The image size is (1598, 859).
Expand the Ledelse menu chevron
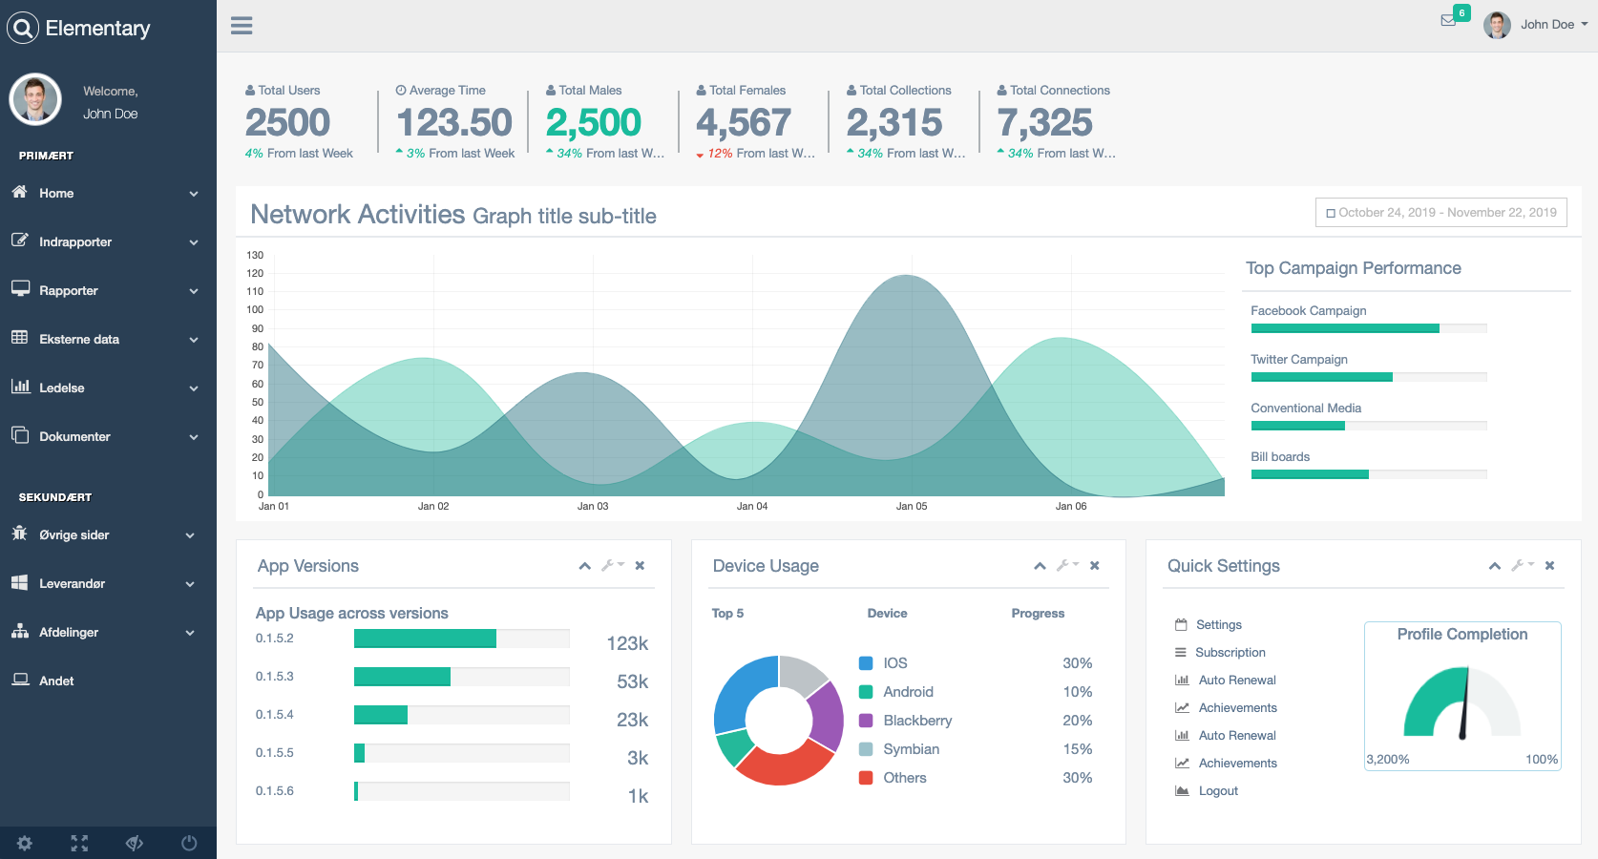(x=194, y=388)
